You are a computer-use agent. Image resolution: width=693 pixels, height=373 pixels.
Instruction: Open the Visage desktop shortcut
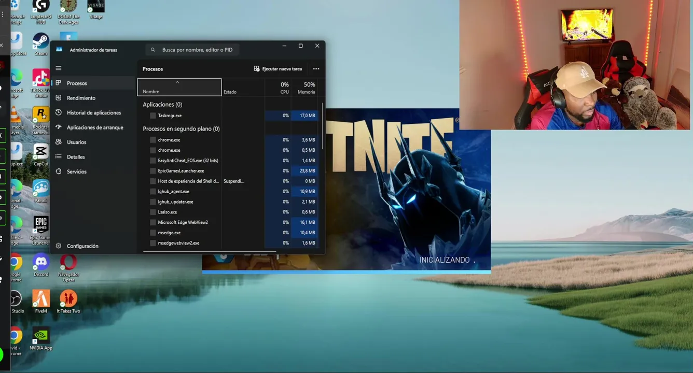[x=95, y=9]
